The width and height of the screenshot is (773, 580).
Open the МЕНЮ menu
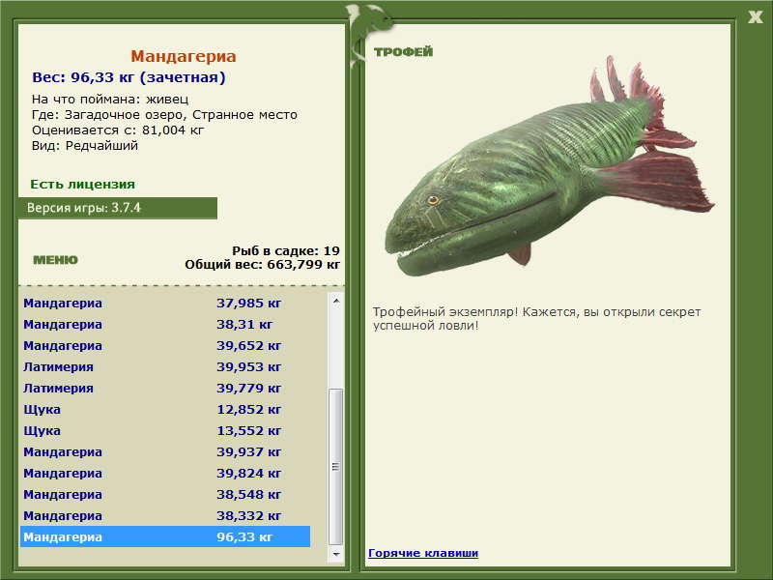pos(55,260)
